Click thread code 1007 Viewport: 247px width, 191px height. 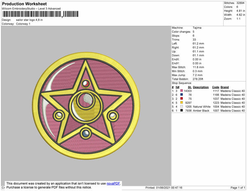coord(216,111)
